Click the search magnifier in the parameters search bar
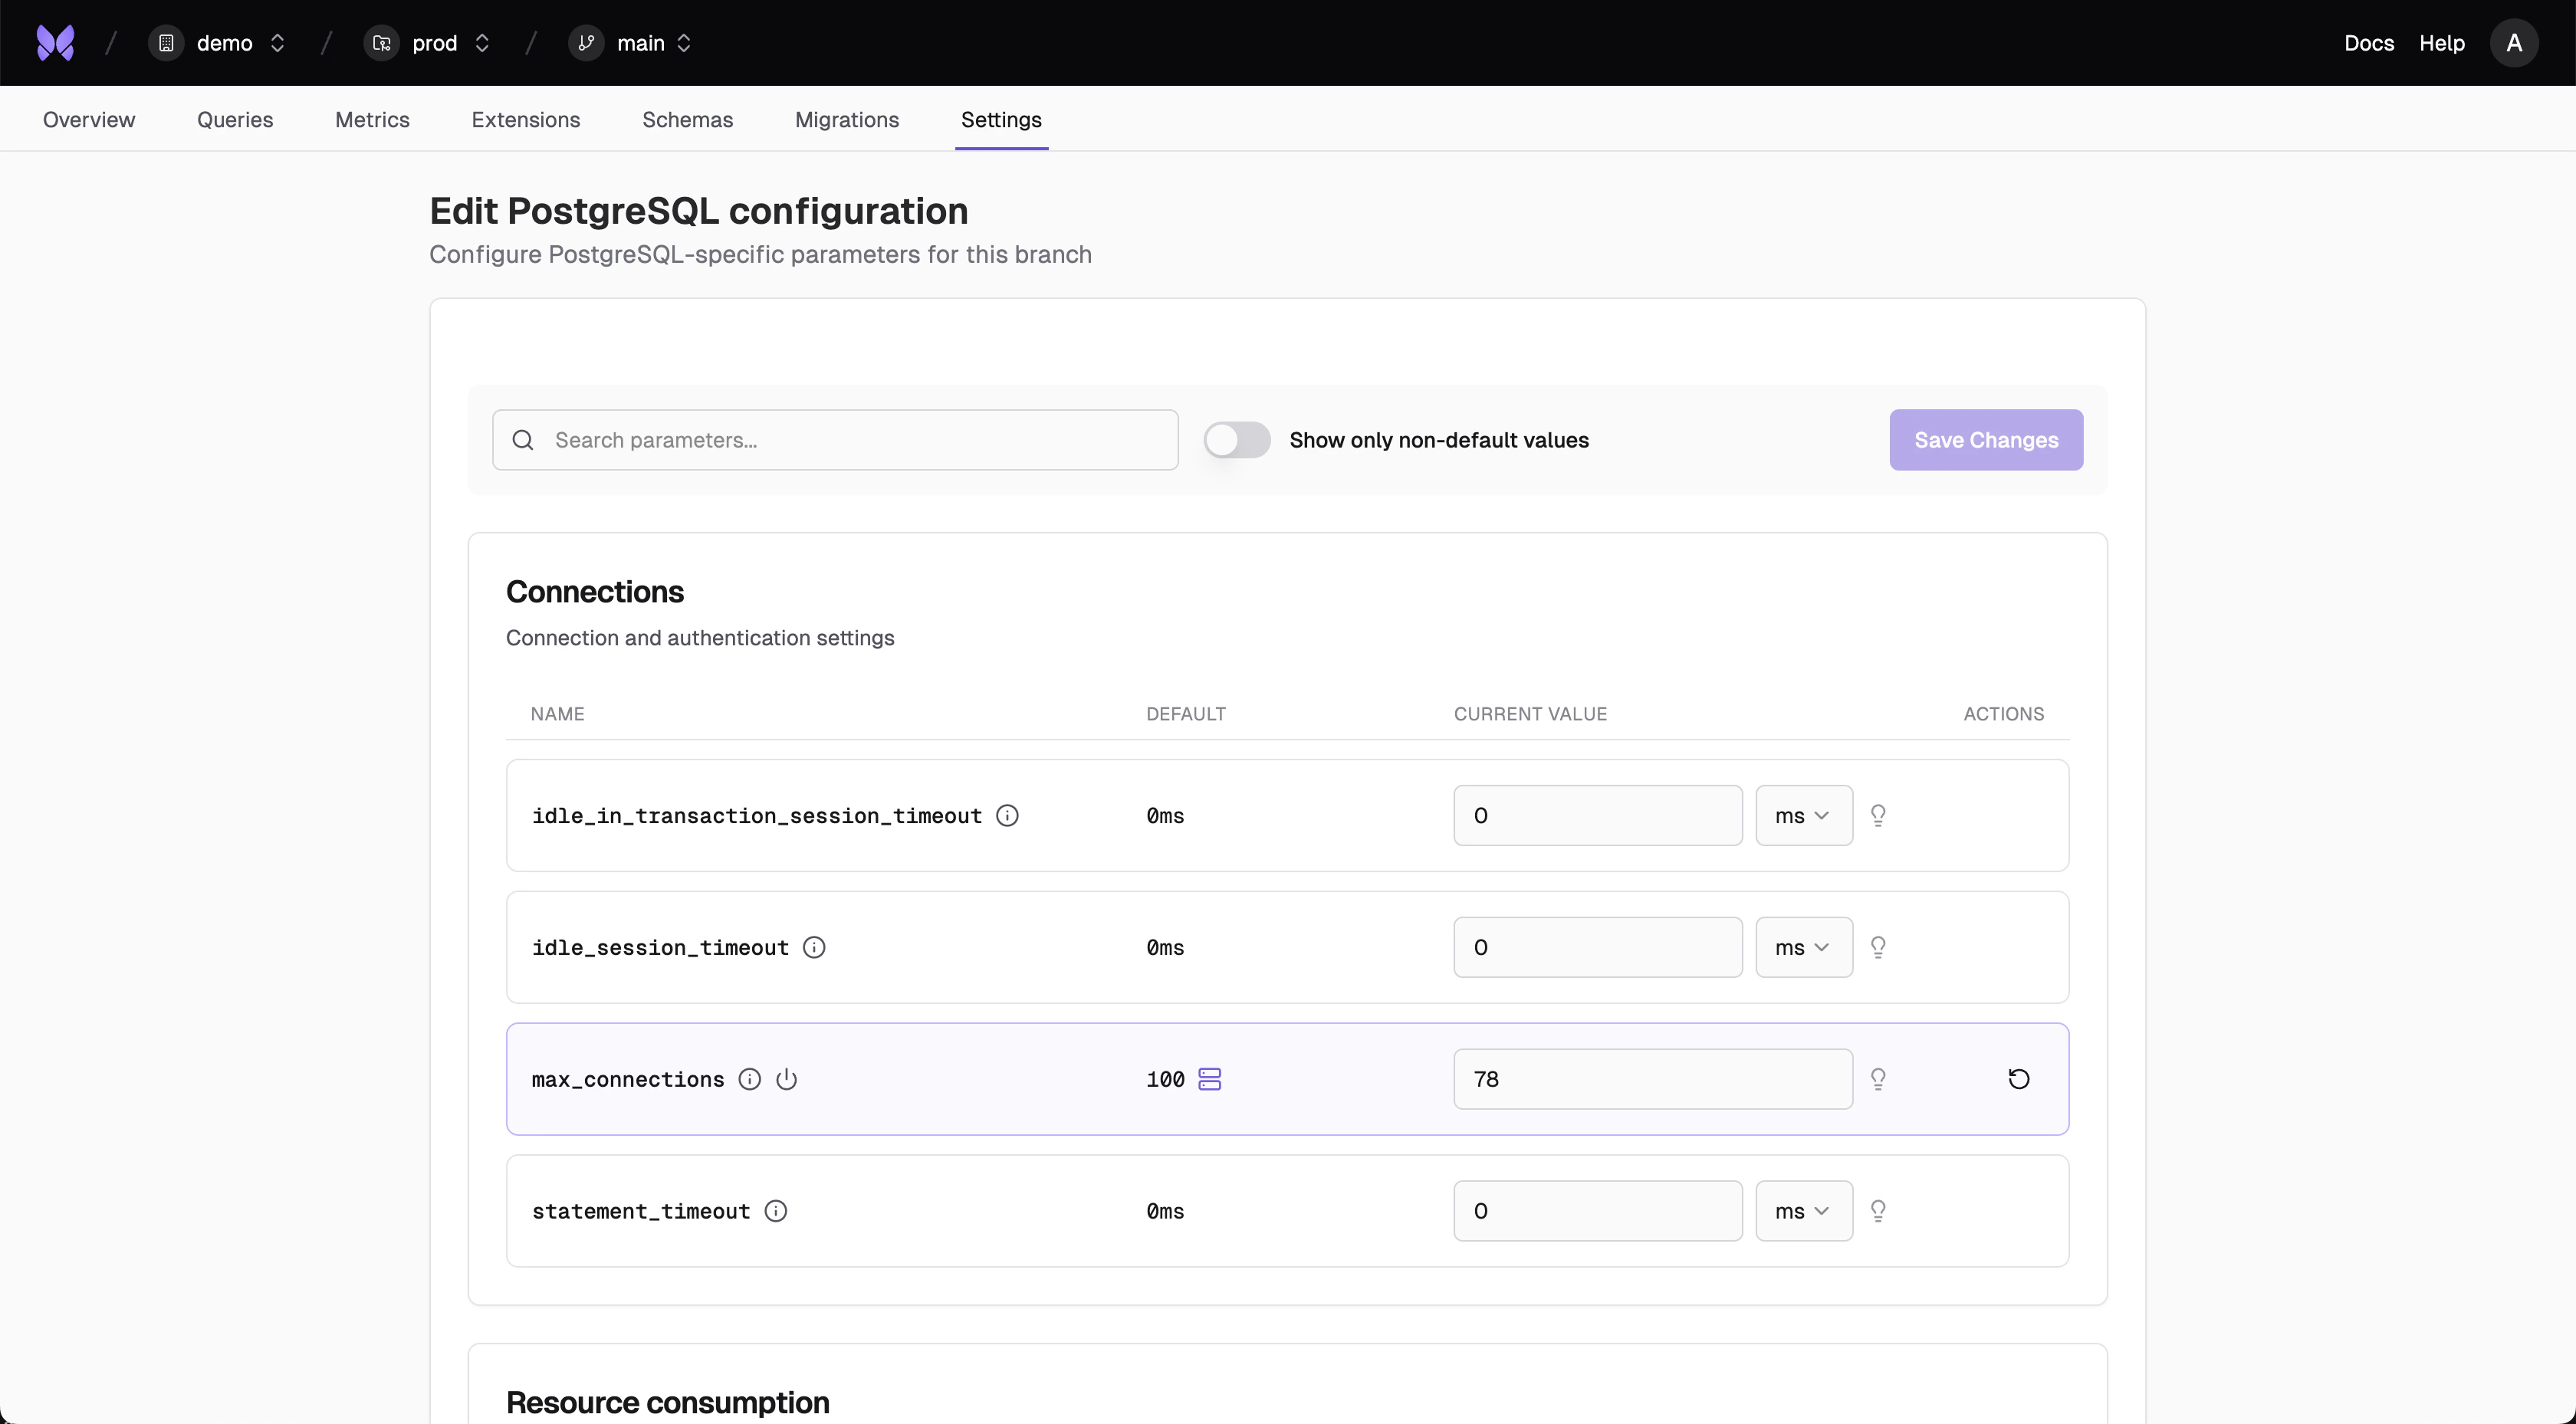The width and height of the screenshot is (2576, 1424). point(522,440)
